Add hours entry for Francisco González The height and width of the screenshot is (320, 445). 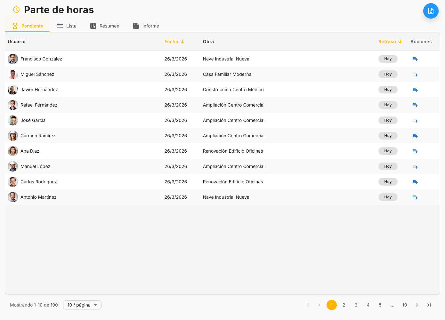point(415,59)
